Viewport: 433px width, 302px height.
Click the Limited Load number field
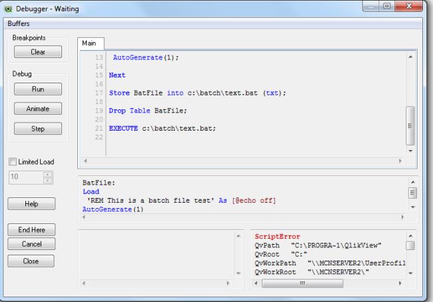coord(26,177)
